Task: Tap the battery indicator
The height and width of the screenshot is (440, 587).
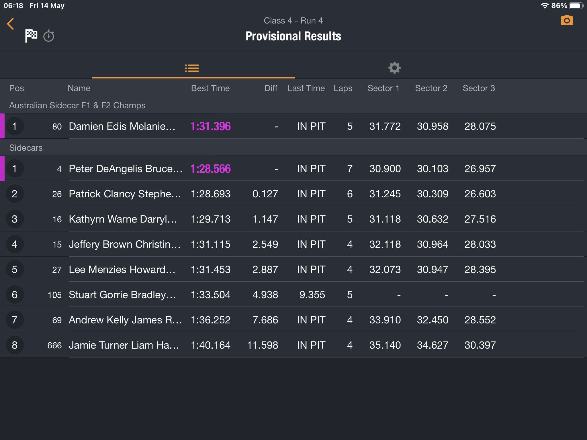Action: (576, 6)
